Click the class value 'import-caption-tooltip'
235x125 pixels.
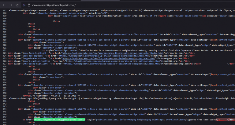[x=36, y=61]
